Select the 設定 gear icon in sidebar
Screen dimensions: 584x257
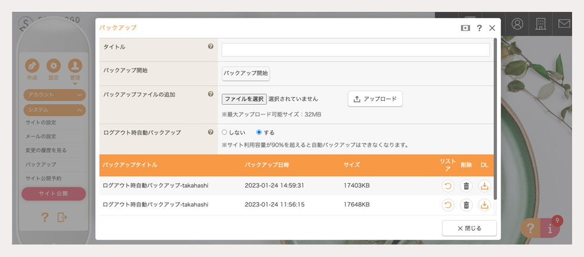pos(54,66)
